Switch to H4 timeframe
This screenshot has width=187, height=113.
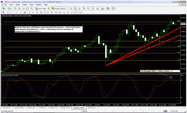click(x=68, y=12)
